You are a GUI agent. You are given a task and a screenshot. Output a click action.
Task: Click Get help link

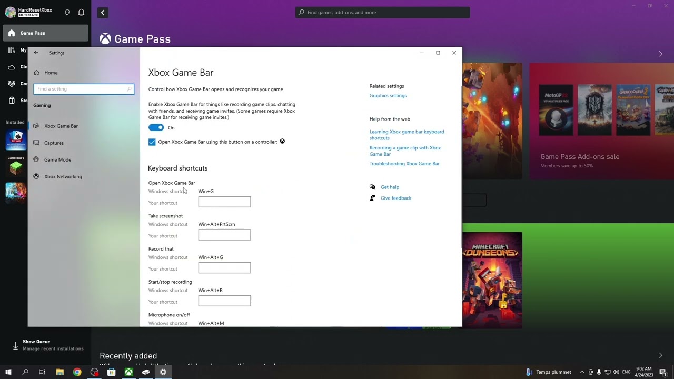(x=390, y=187)
